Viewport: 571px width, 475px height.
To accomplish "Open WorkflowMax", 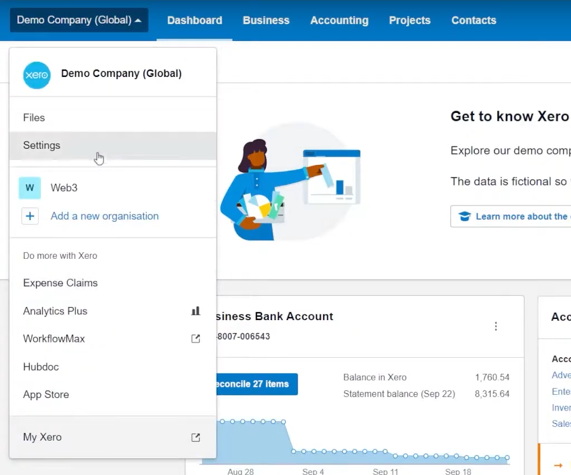I will click(113, 339).
